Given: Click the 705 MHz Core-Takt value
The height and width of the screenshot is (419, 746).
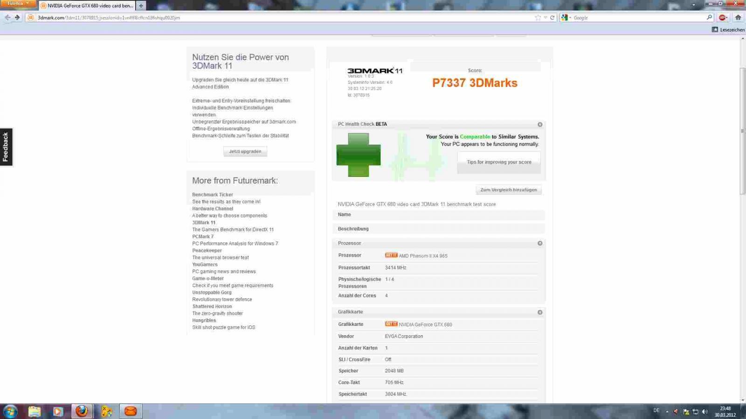Looking at the screenshot, I should coord(394,383).
